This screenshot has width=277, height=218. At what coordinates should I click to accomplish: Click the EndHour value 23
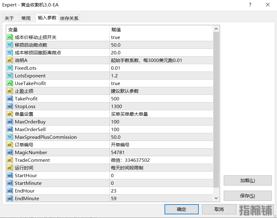[114, 191]
